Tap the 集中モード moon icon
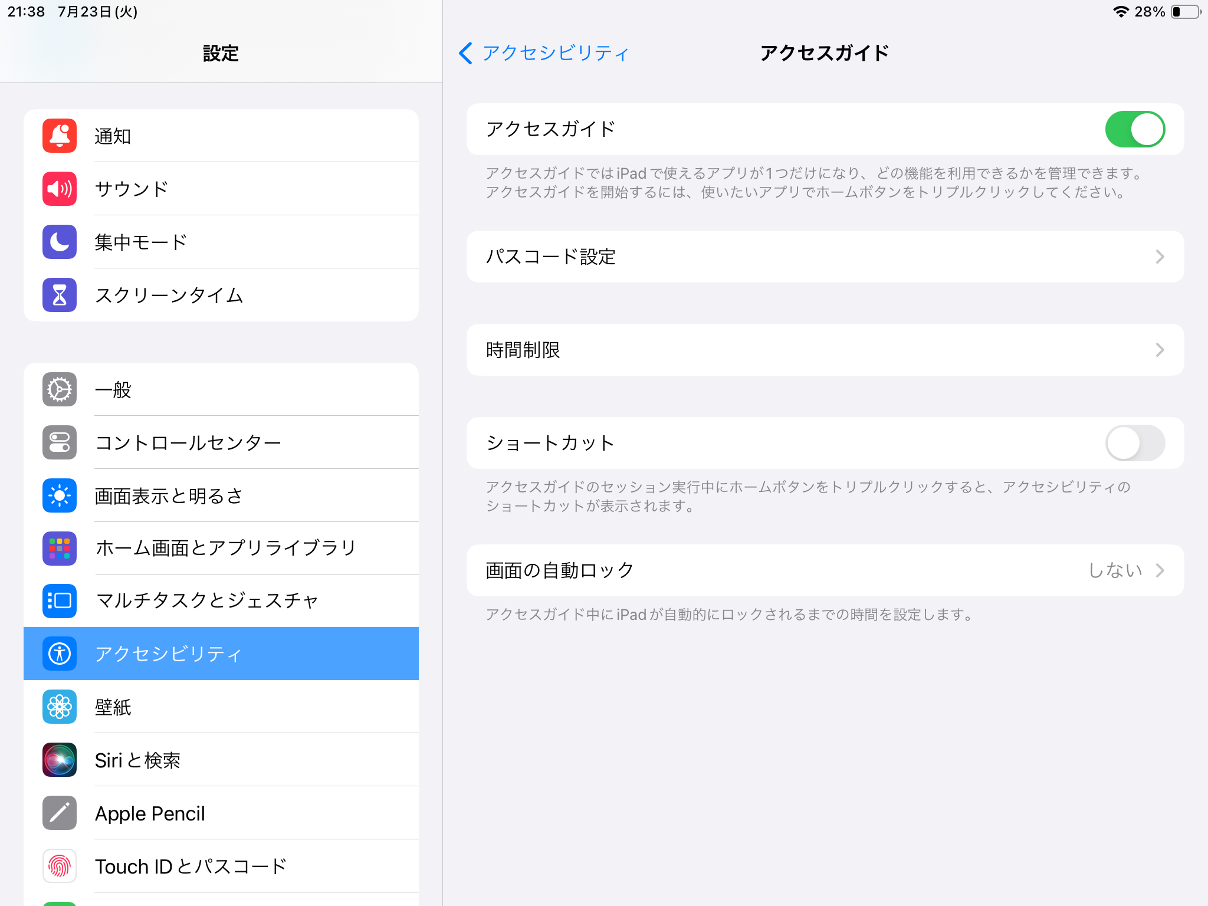Viewport: 1208px width, 906px height. click(60, 242)
